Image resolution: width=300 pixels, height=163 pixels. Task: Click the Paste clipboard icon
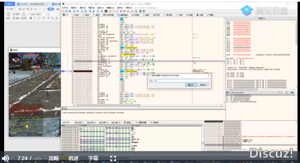coord(8,15)
